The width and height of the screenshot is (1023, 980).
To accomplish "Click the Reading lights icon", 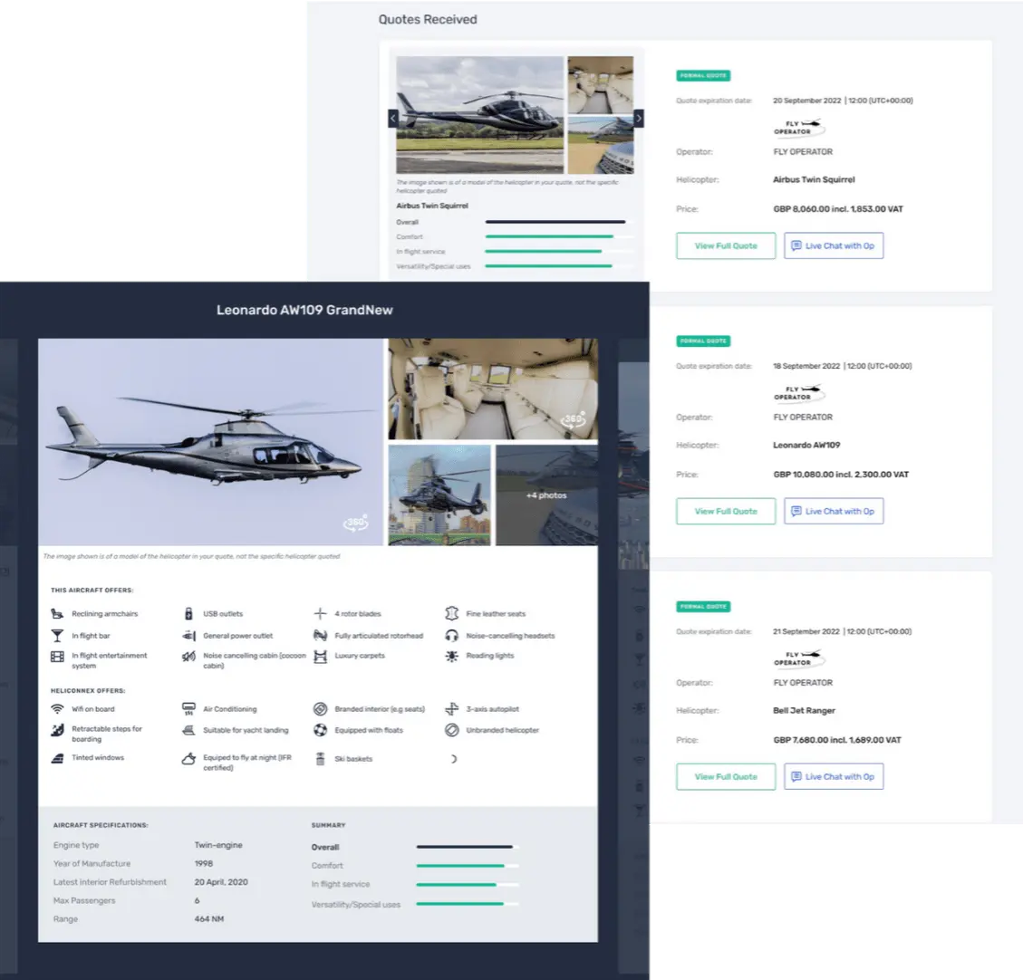I will 451,656.
